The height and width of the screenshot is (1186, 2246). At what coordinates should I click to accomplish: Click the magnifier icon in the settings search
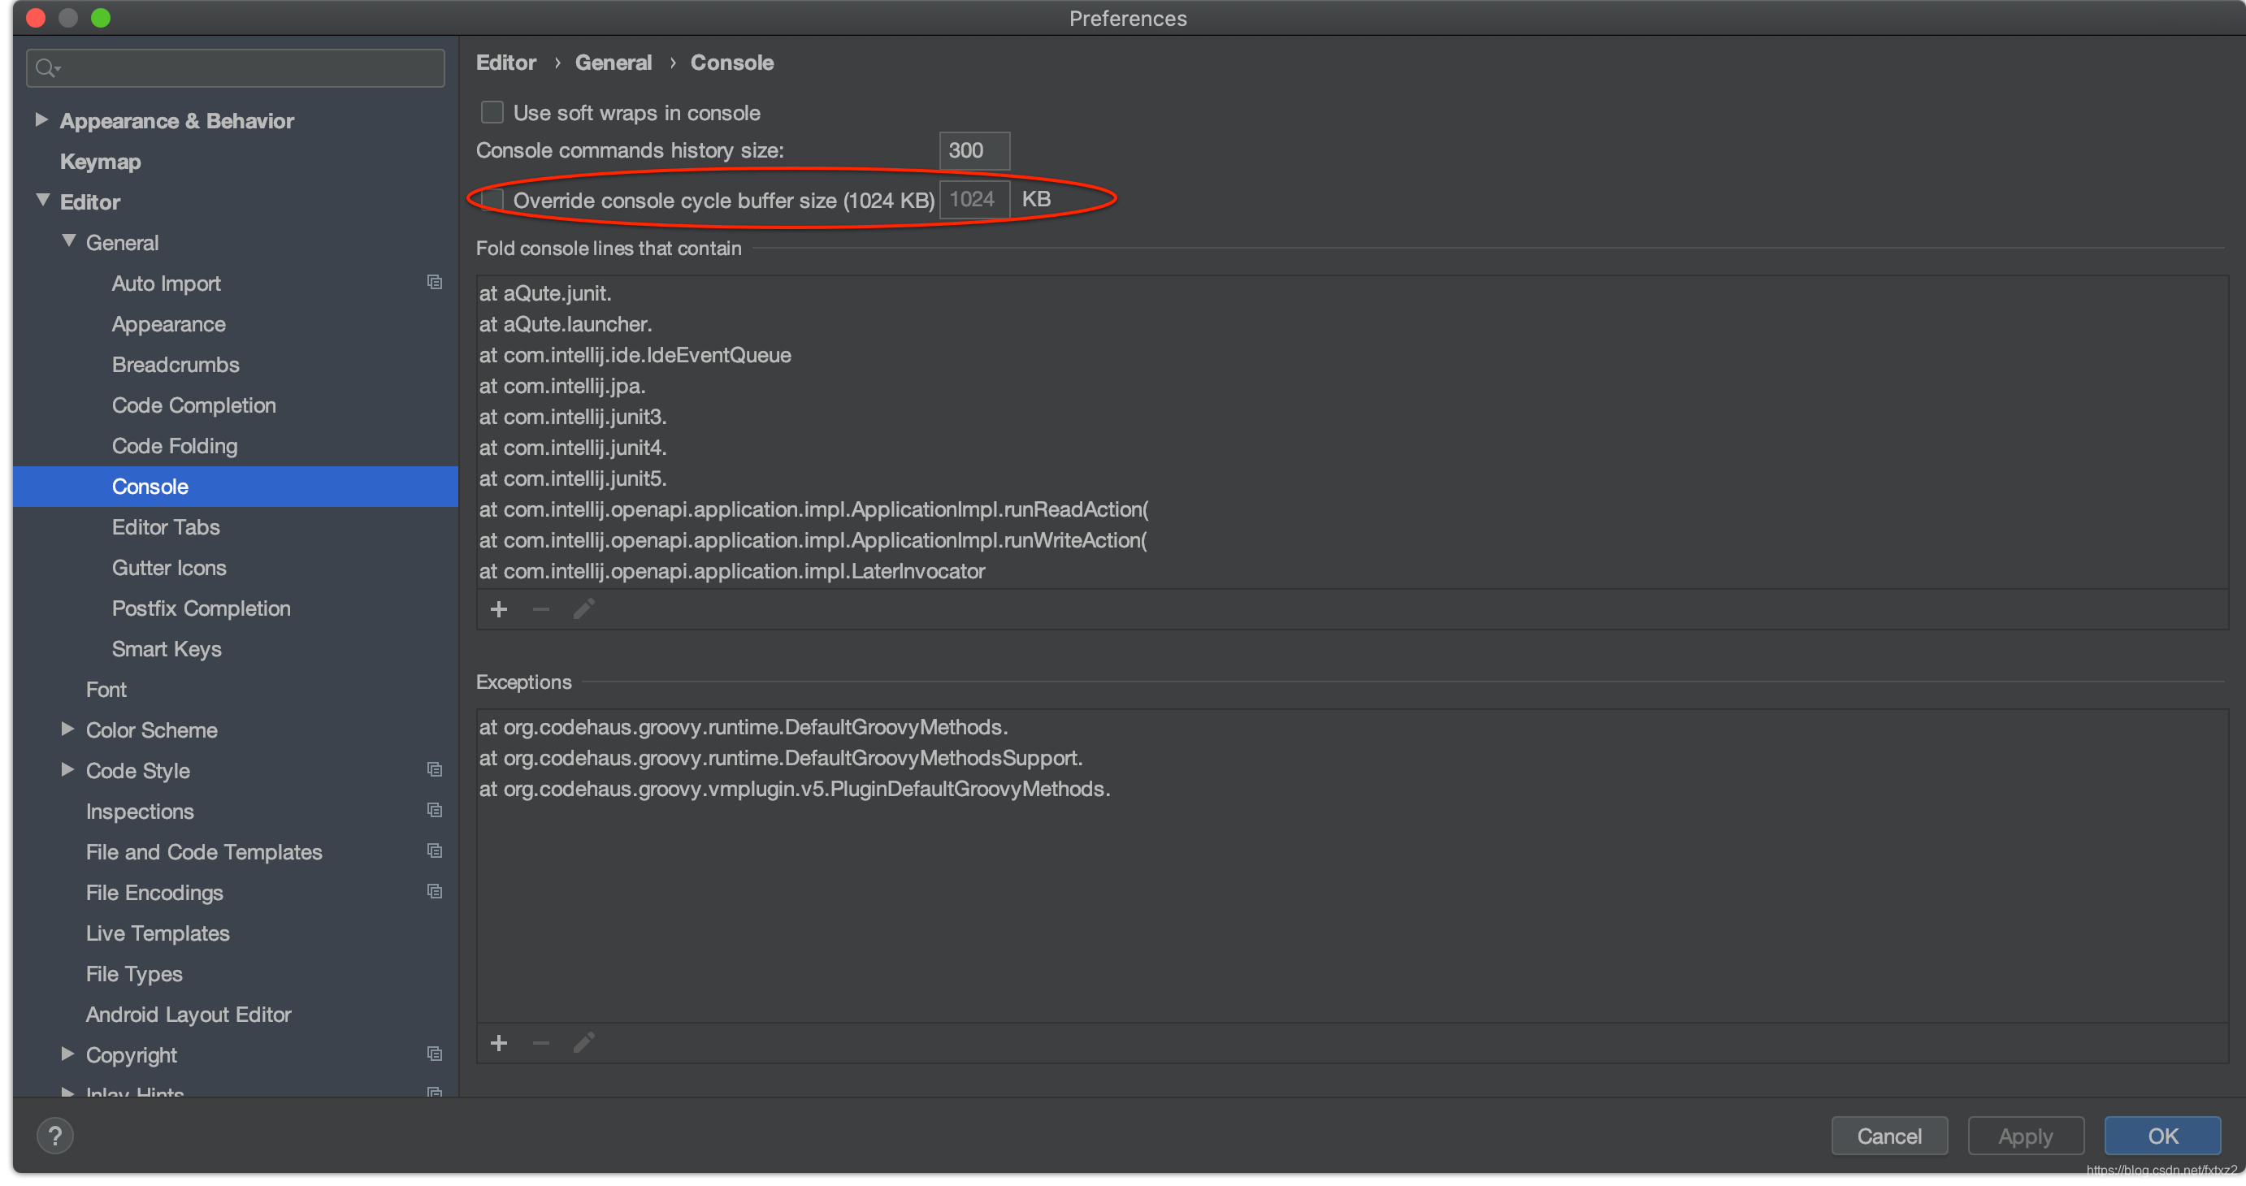46,68
